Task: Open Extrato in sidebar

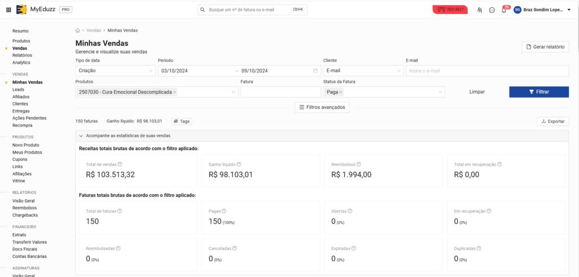Action: click(19, 235)
